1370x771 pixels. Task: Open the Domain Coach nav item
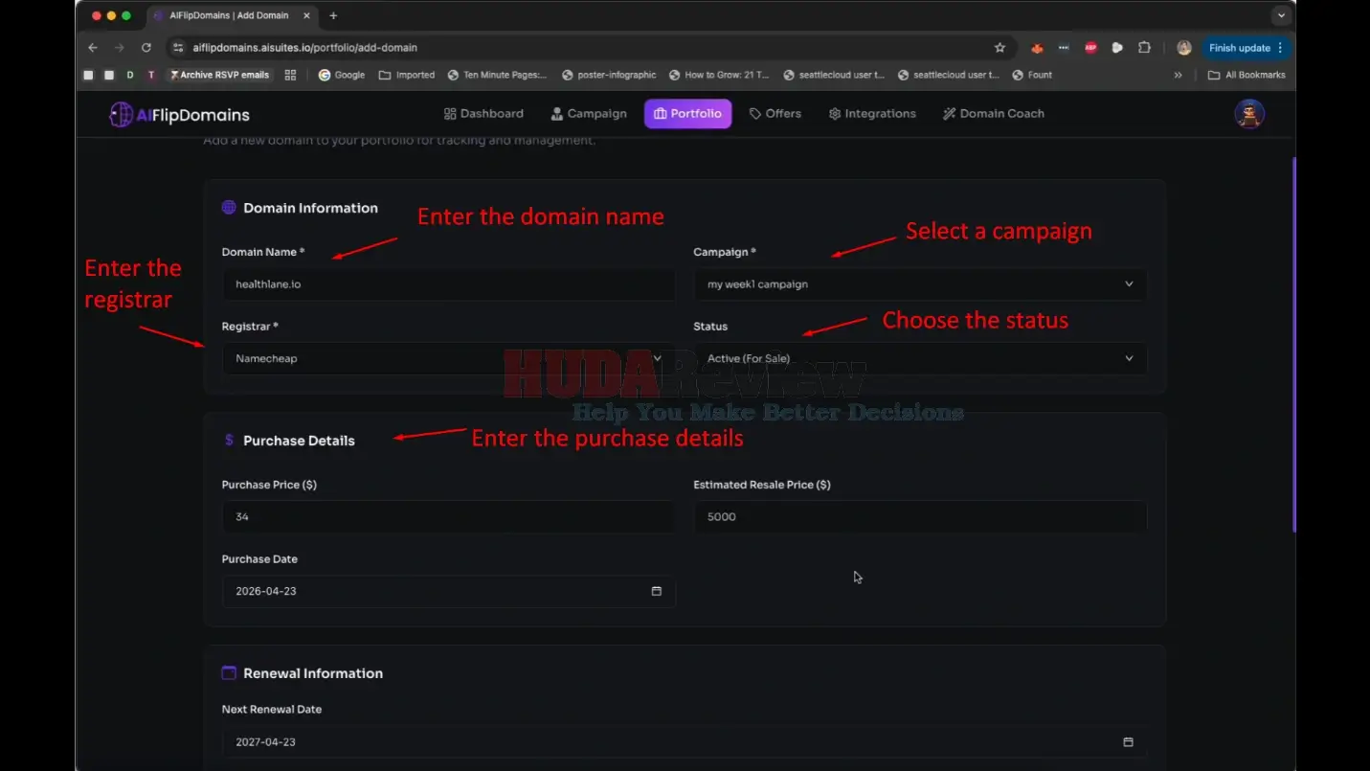click(x=993, y=113)
